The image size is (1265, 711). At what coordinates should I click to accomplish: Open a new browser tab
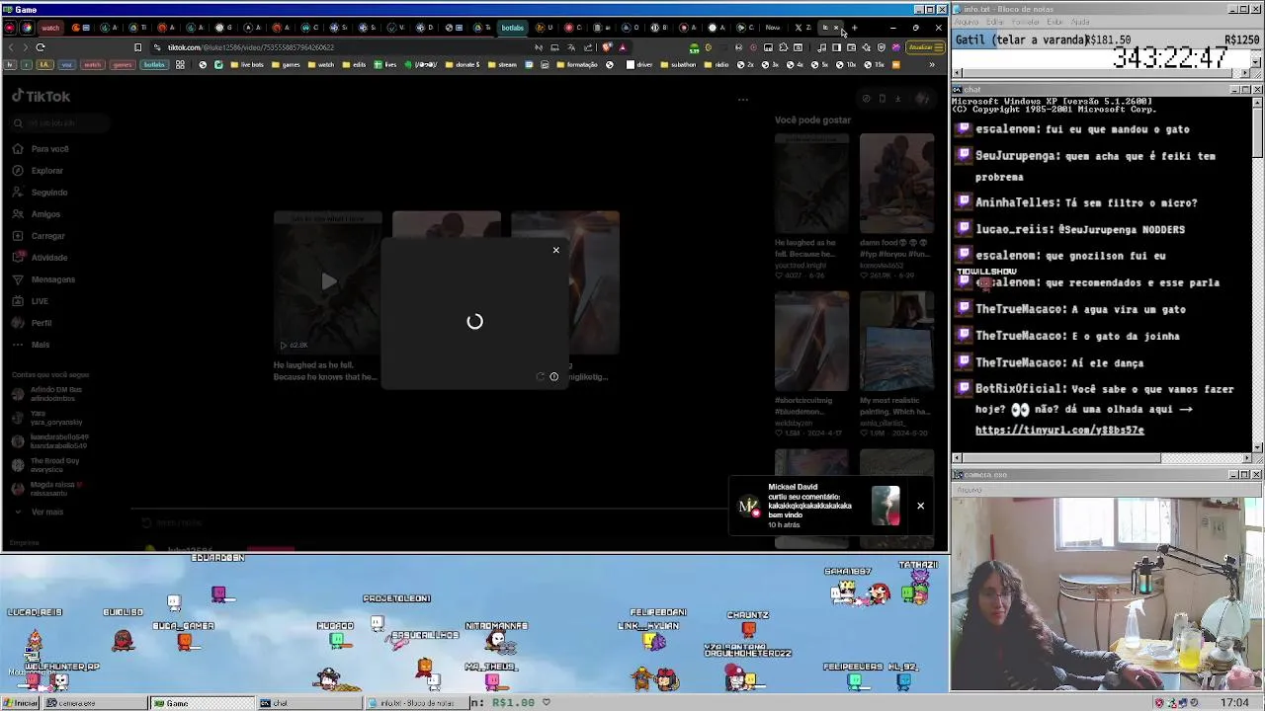(855, 28)
